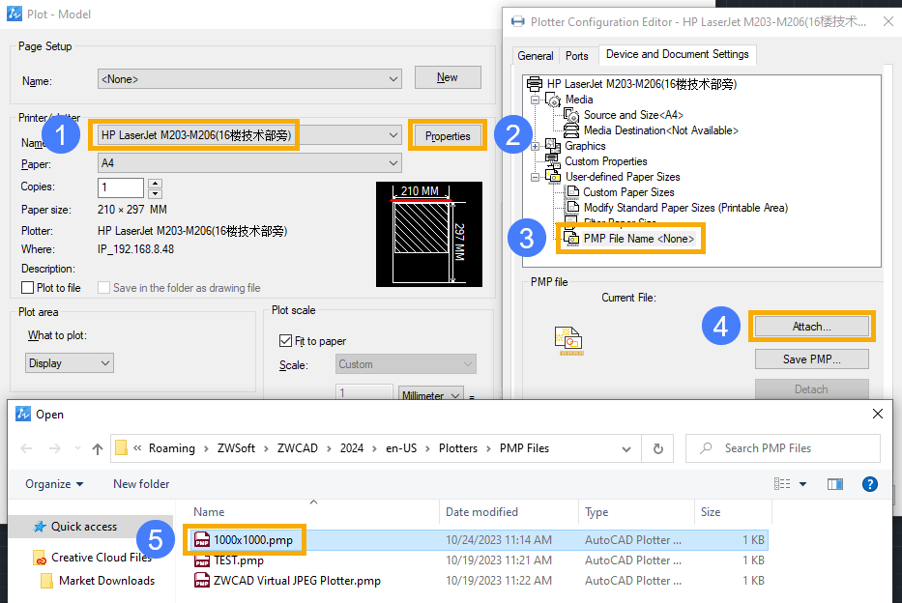Click the Search PMP Files box
Viewport: 902px width, 603px height.
[x=783, y=448]
